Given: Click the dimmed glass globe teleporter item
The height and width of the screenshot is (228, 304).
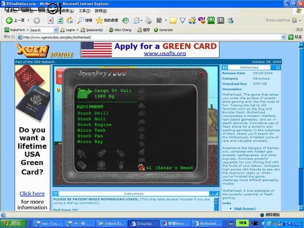Looking at the screenshot, I should tap(101, 165).
